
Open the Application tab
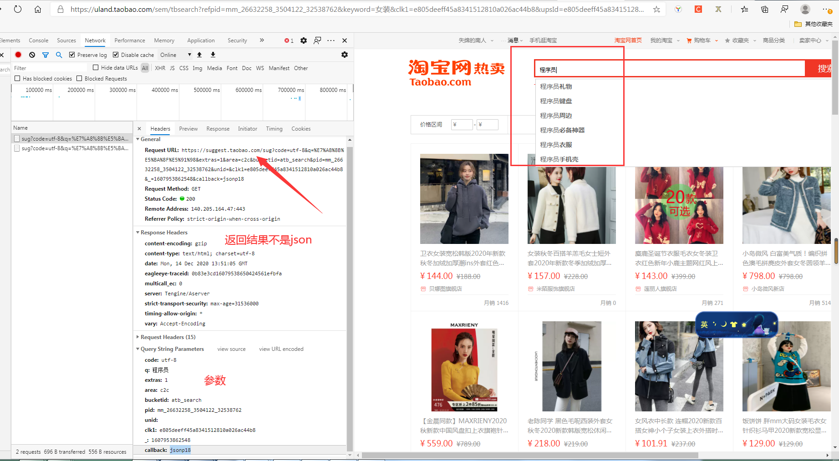[201, 41]
